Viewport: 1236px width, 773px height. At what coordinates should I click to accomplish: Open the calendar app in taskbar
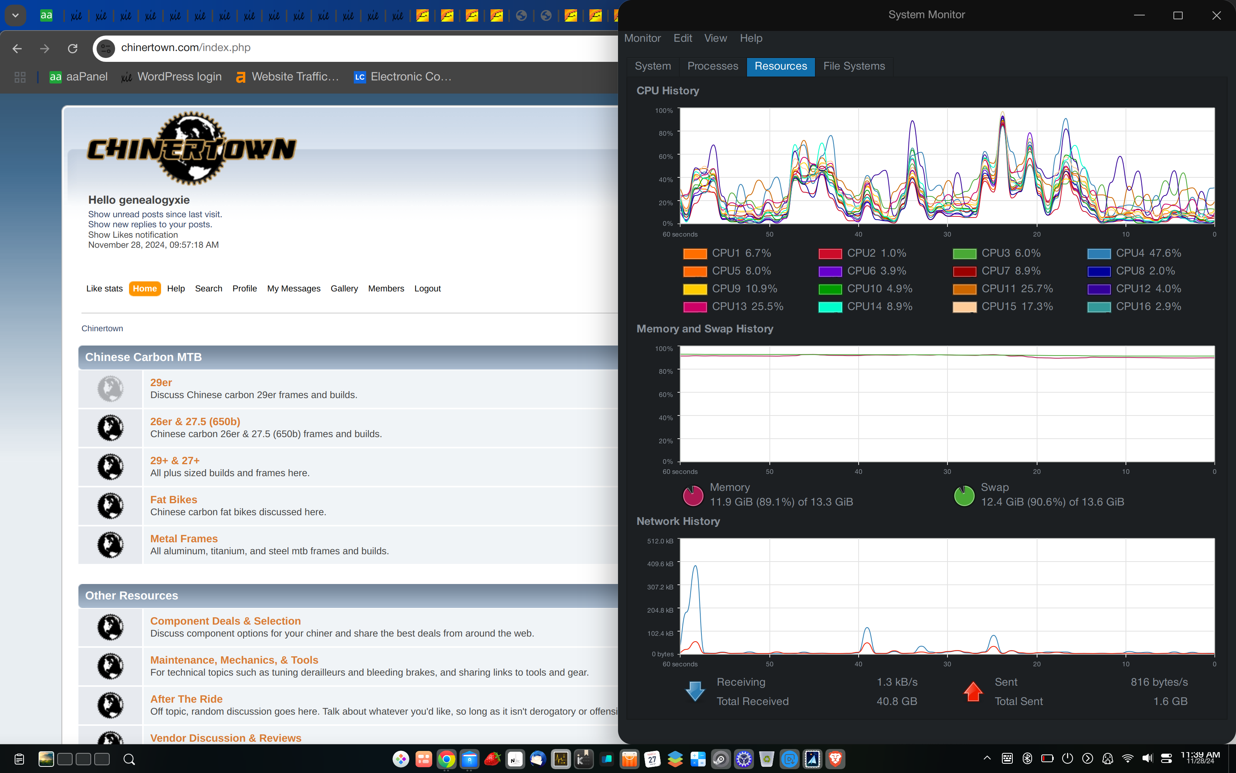pos(652,759)
